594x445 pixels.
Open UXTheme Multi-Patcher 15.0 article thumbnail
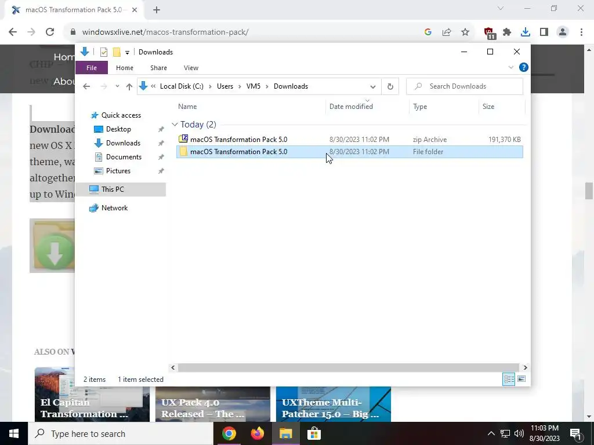point(334,404)
